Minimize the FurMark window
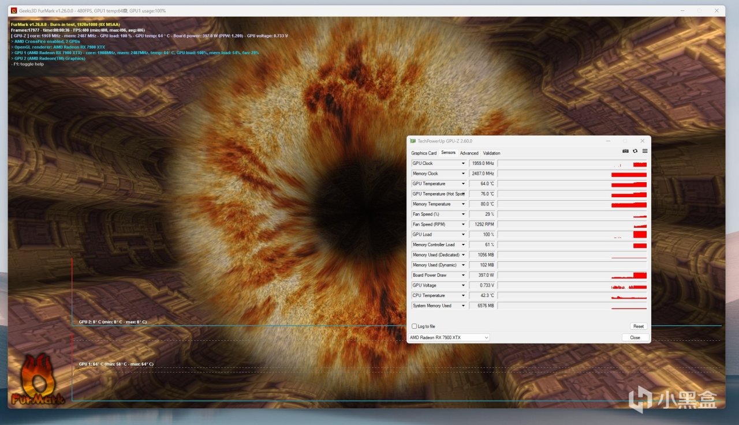 coord(682,10)
